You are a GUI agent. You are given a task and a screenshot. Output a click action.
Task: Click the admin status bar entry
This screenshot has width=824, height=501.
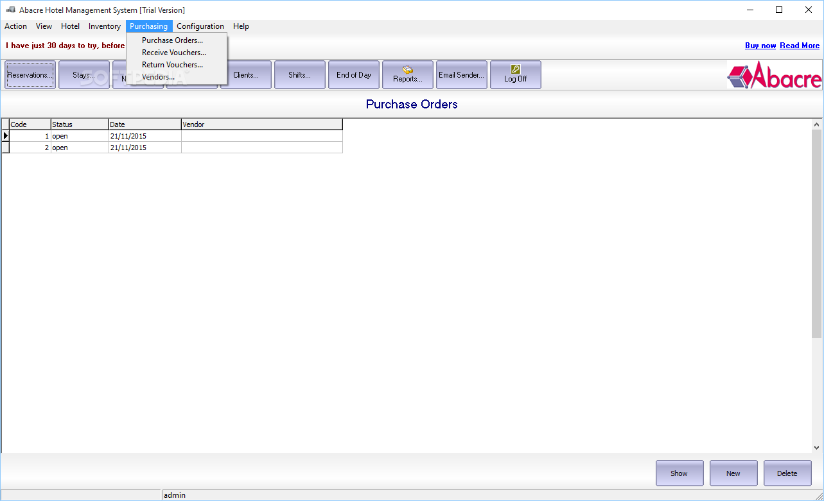[x=175, y=495]
